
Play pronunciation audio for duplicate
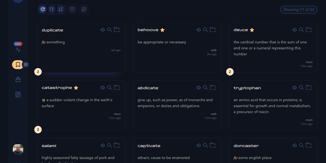point(103,30)
